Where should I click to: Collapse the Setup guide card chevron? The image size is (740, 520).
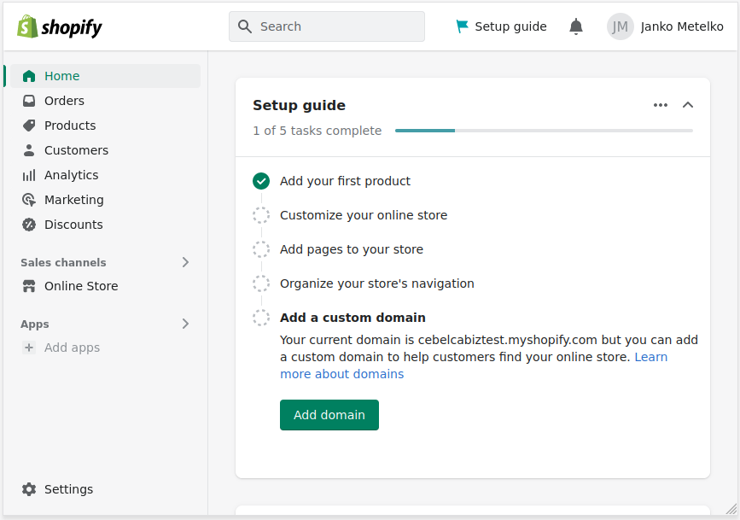click(x=688, y=105)
